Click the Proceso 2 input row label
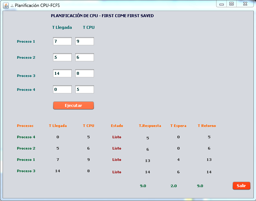 click(26, 58)
